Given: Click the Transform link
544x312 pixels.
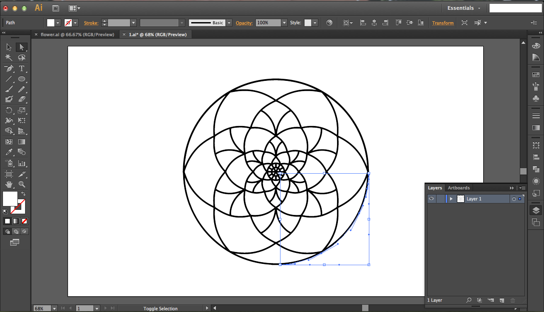Looking at the screenshot, I should click(443, 23).
